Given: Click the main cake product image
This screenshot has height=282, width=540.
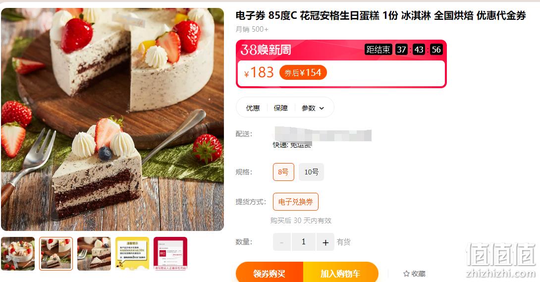Looking at the screenshot, I should pyautogui.click(x=112, y=119).
